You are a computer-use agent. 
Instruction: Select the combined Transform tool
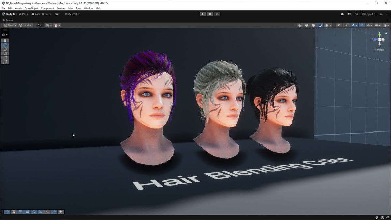click(5, 62)
